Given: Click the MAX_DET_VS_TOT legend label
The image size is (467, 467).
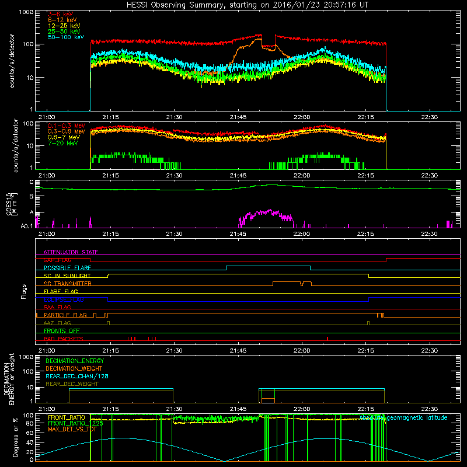Looking at the screenshot, I should click(72, 429).
